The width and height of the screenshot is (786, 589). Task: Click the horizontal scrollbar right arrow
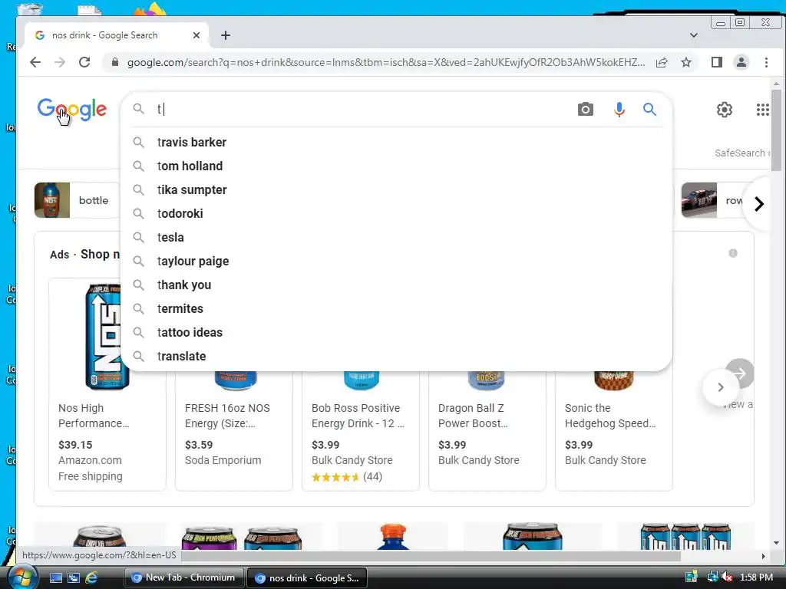[763, 556]
